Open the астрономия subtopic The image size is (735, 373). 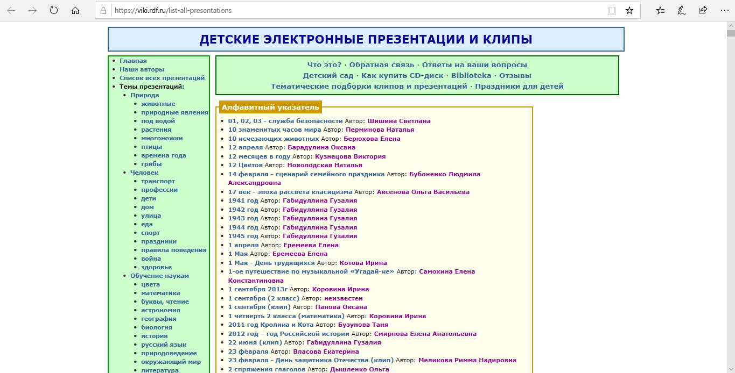tap(160, 310)
